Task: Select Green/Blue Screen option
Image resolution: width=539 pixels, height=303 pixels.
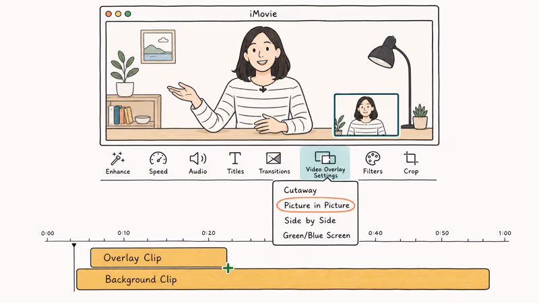Action: [x=317, y=235]
